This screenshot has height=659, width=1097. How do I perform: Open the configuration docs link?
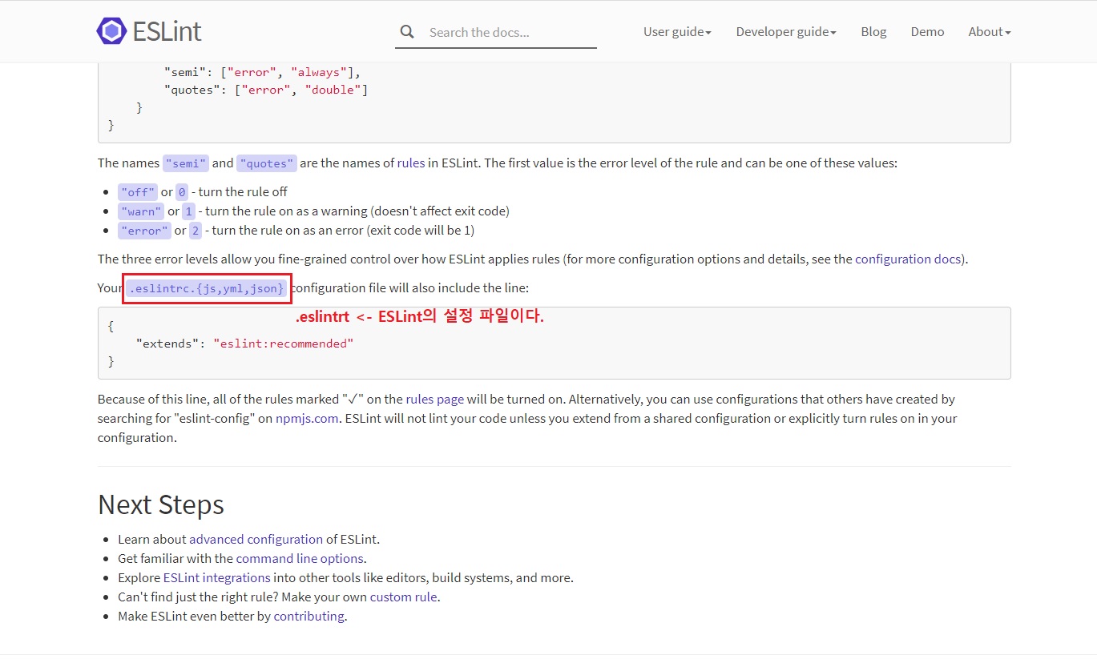coord(909,259)
